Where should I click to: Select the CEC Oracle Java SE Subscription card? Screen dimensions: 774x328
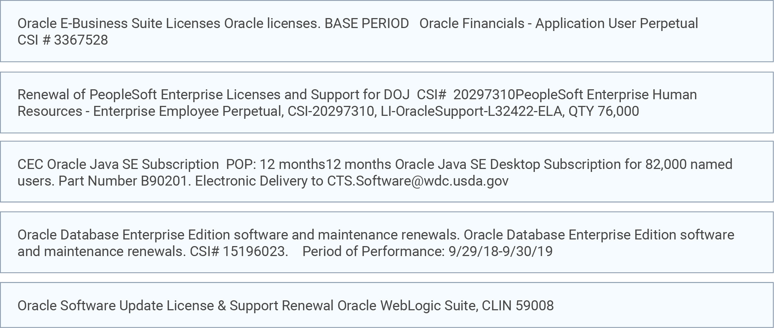pos(387,172)
